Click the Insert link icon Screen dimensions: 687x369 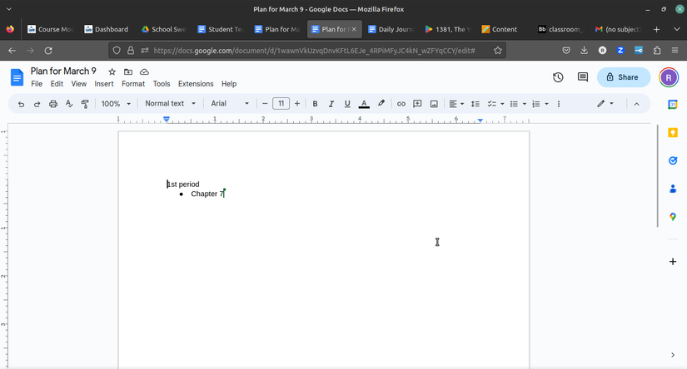coord(401,104)
